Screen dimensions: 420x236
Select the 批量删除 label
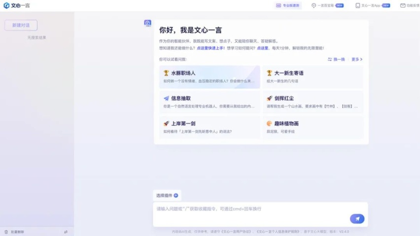tap(17, 232)
